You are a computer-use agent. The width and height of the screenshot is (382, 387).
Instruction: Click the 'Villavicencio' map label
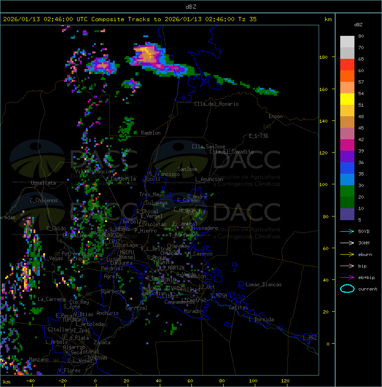93,171
